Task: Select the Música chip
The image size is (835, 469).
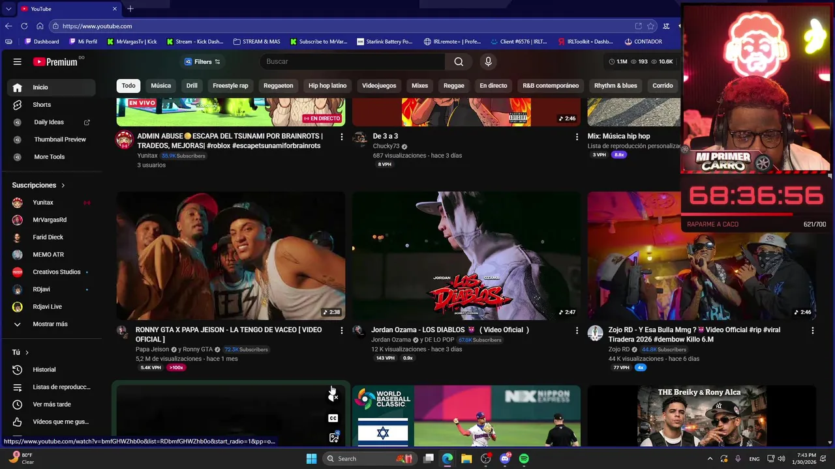Action: click(x=161, y=85)
